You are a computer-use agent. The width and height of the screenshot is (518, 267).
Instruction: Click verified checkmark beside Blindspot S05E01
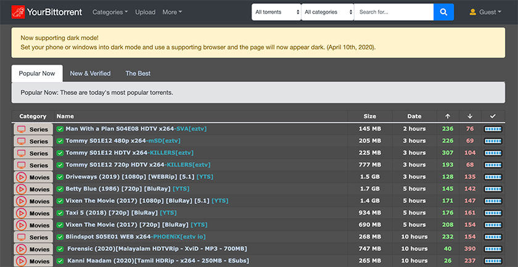click(x=60, y=237)
